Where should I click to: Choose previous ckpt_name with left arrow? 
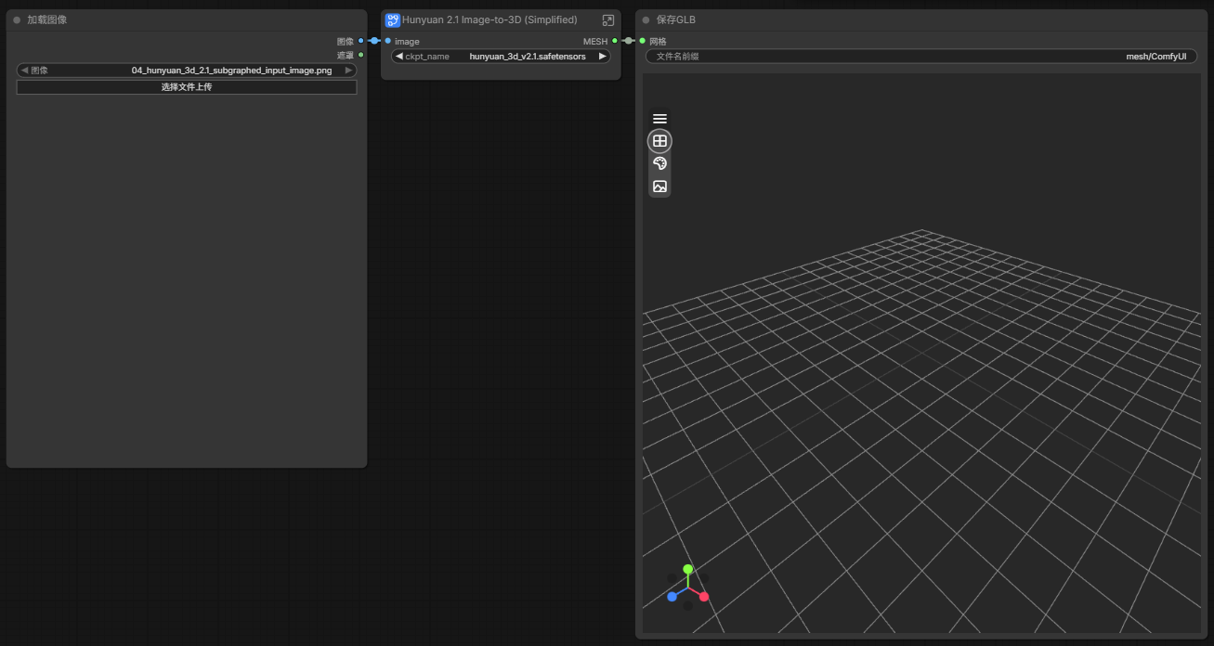pyautogui.click(x=398, y=57)
